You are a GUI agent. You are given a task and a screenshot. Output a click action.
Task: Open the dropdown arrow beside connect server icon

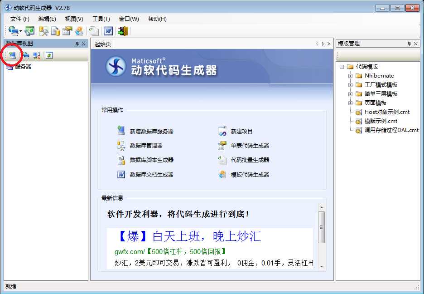point(20,31)
